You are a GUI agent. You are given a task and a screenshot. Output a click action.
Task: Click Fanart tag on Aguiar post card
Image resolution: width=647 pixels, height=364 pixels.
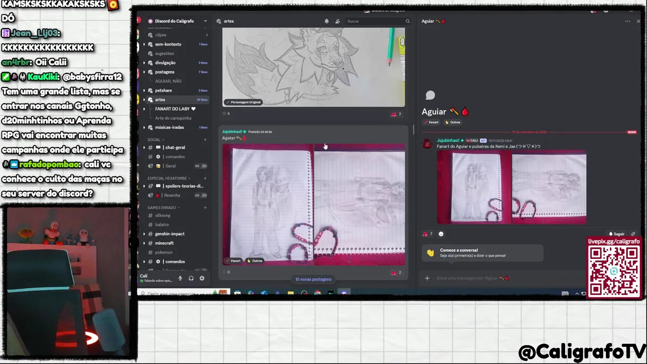[234, 261]
